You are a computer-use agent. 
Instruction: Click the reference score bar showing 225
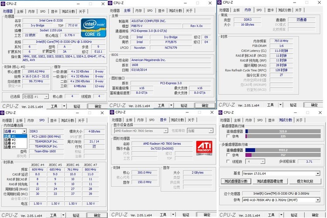pos(283,136)
